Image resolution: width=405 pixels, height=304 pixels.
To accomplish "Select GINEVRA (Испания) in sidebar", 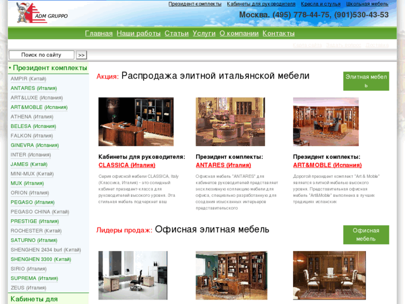I will (35, 145).
